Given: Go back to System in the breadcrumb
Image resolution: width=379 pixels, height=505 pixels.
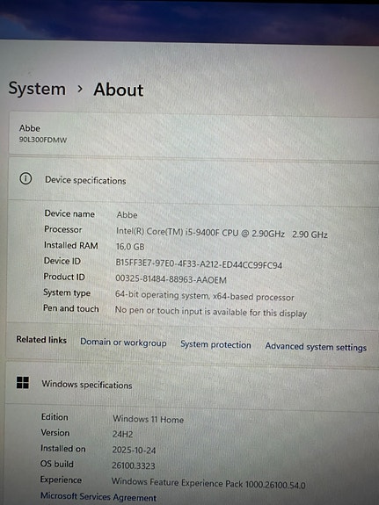Looking at the screenshot, I should tap(37, 89).
